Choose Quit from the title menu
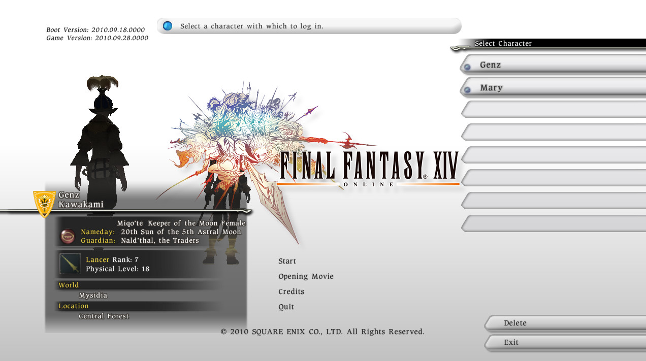 click(x=286, y=307)
